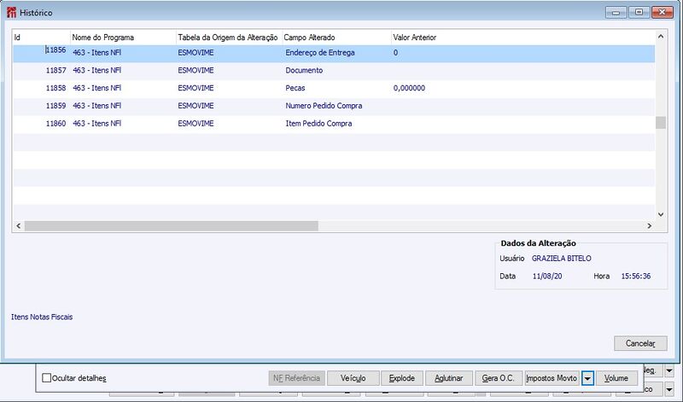Click the Tabela da Origem da Alteração header

click(229, 38)
